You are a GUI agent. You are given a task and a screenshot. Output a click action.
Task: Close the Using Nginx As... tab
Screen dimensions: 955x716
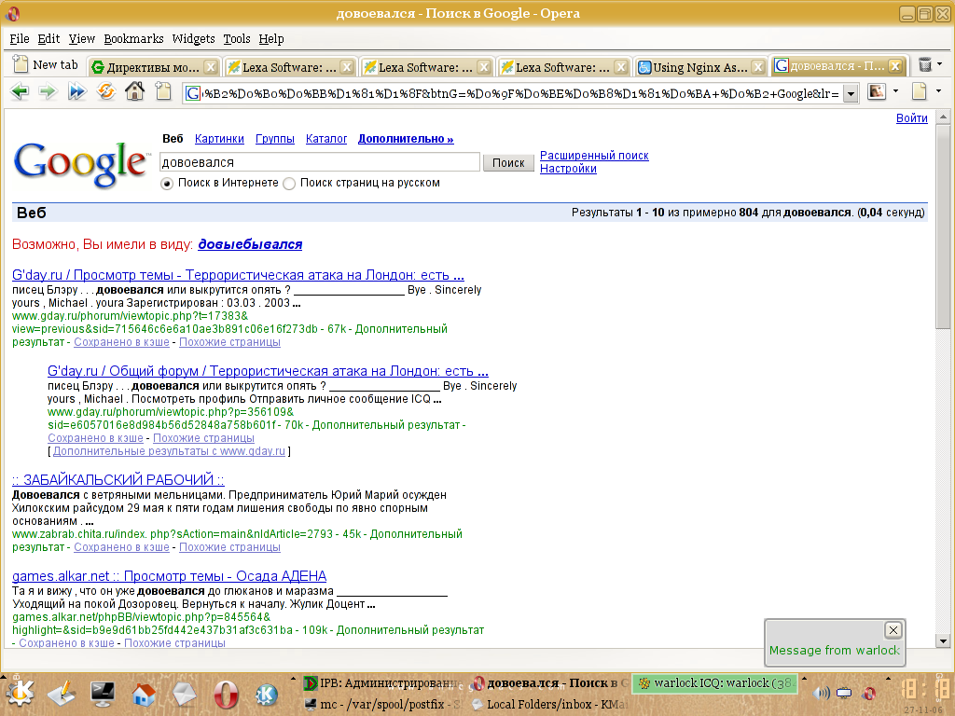[x=758, y=67]
